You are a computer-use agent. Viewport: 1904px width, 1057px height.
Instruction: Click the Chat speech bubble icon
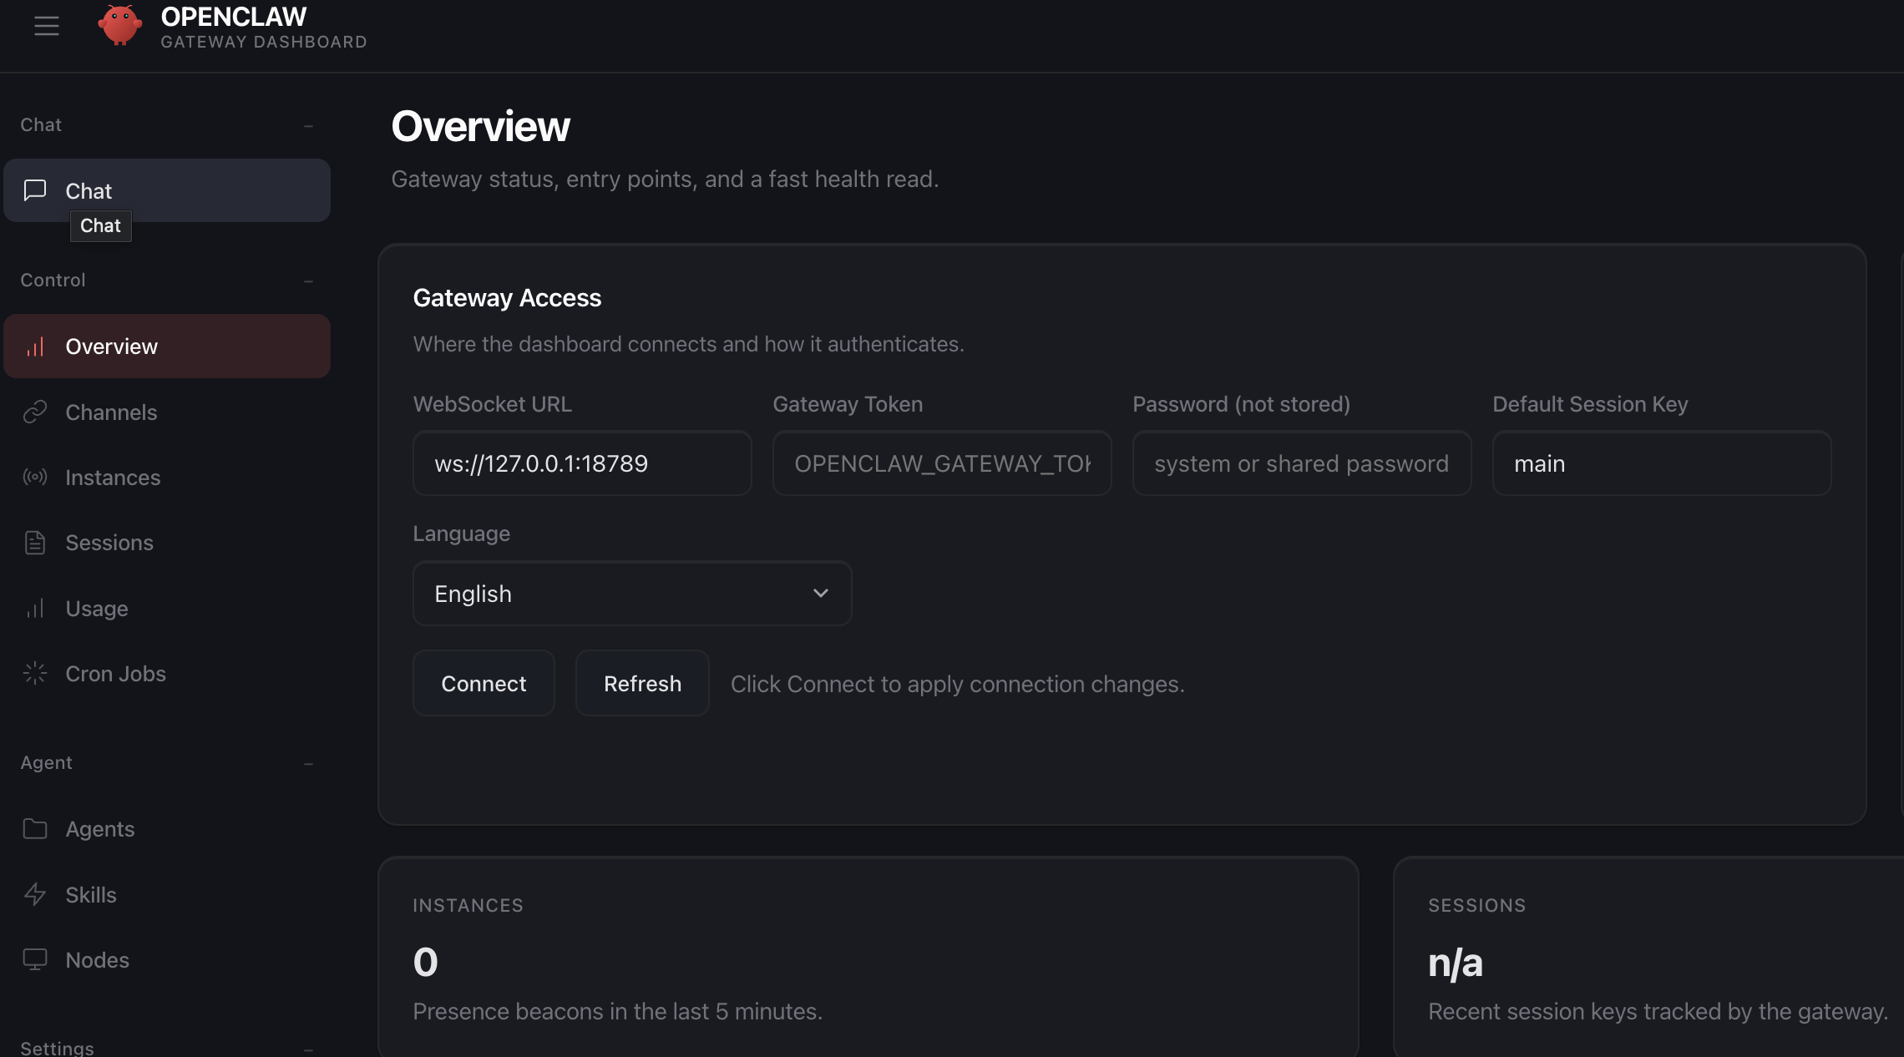[35, 190]
